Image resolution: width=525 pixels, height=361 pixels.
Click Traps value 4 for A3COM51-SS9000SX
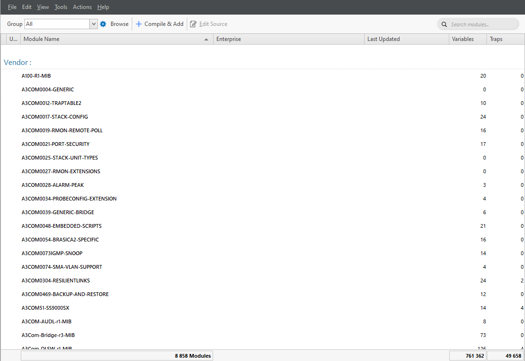tap(522, 308)
